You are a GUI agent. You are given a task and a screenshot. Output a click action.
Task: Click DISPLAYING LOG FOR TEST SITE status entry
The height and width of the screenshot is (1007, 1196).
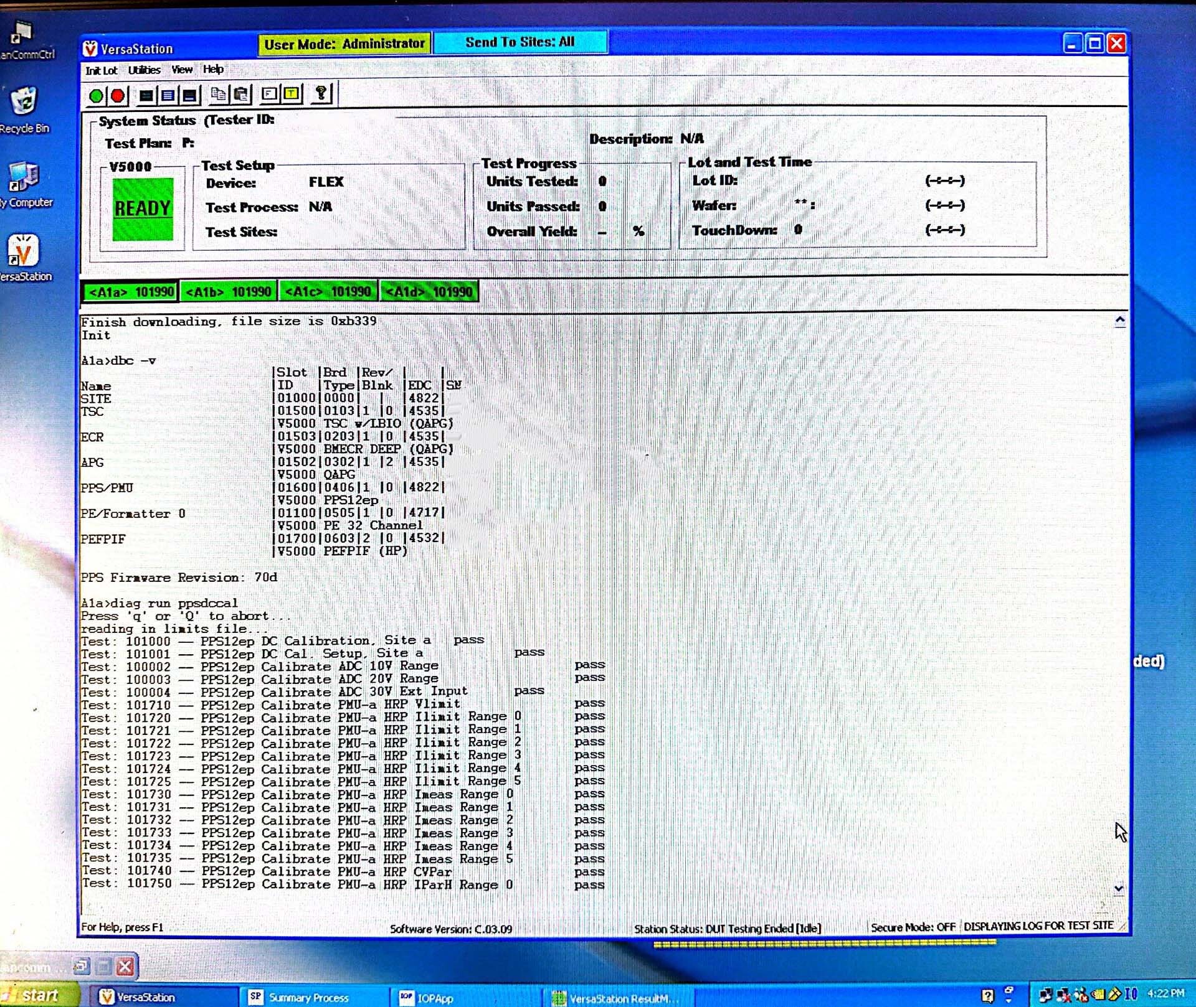(1038, 926)
